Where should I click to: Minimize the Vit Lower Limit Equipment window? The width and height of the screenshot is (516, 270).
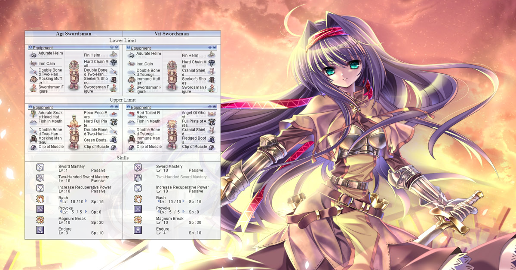(210, 47)
